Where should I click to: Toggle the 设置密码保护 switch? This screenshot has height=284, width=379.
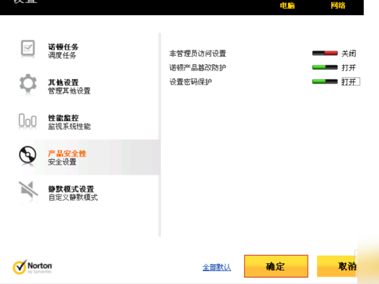click(x=325, y=81)
